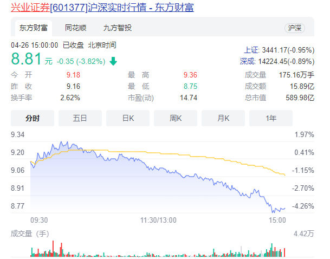Click the 9.34 price axis label
The height and width of the screenshot is (259, 330).
coord(18,135)
